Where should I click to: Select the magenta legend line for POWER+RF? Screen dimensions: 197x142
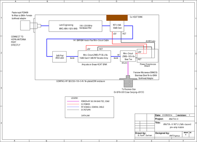73,101
